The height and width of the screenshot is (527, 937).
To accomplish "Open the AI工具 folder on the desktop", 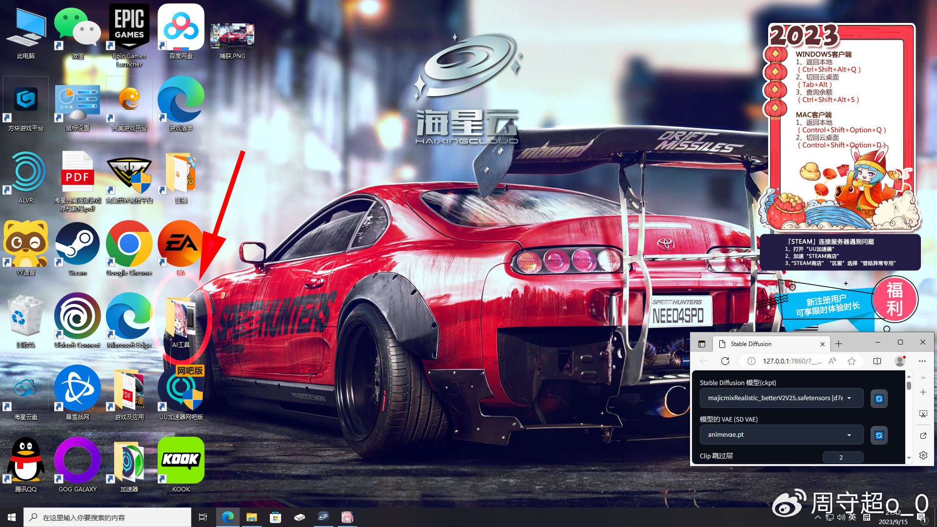I will [x=181, y=321].
